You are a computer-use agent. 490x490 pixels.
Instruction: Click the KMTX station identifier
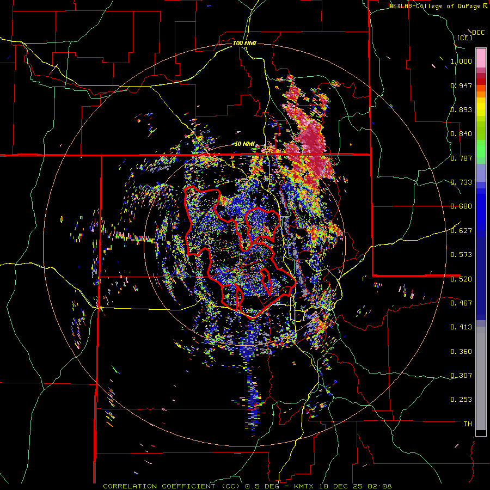pyautogui.click(x=303, y=486)
